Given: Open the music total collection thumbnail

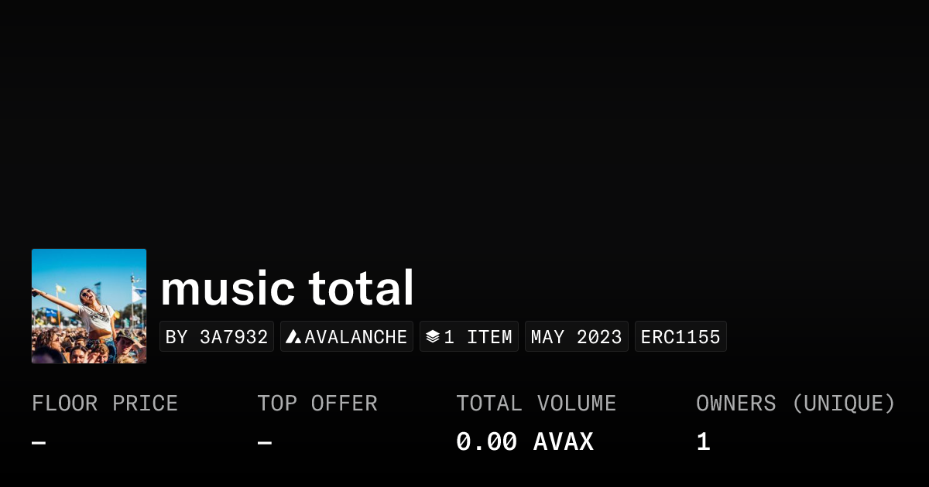Looking at the screenshot, I should tap(89, 306).
